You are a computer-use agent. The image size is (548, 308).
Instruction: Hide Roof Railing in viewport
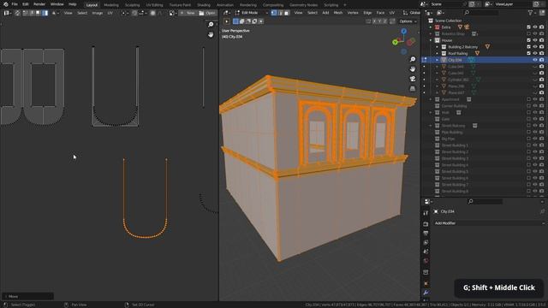pyautogui.click(x=535, y=53)
